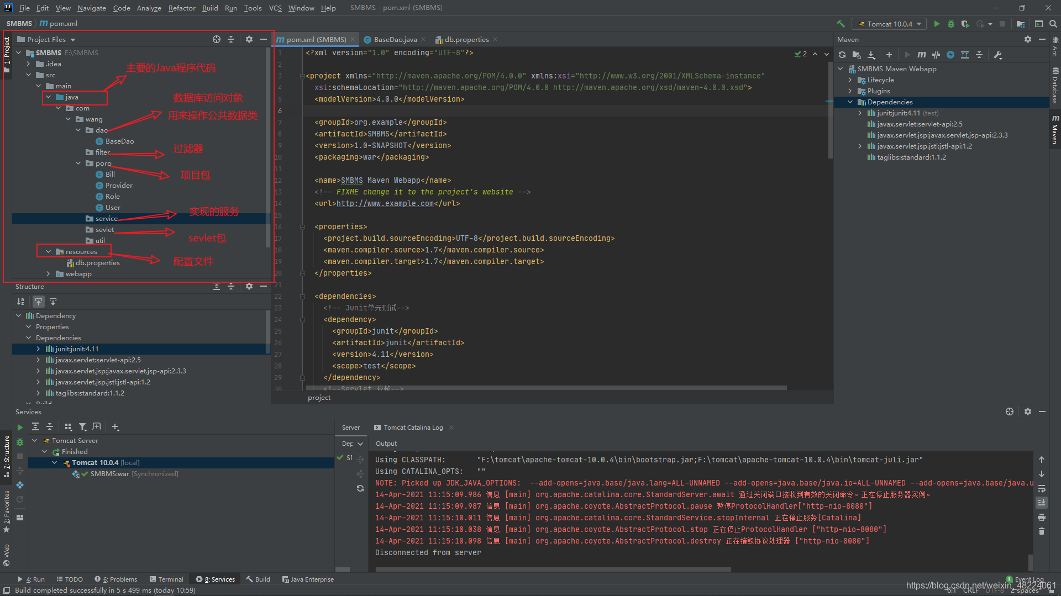Run Tomcat with the green play button
This screenshot has height=596, width=1061.
[937, 24]
